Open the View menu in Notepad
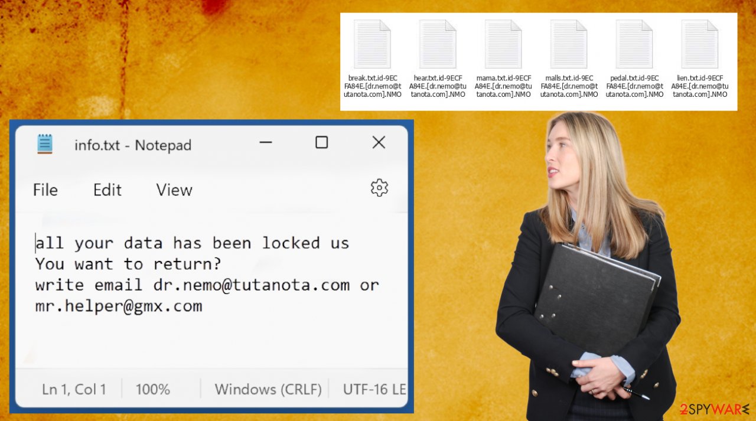Screen dimensions: 756x421 click(x=174, y=190)
